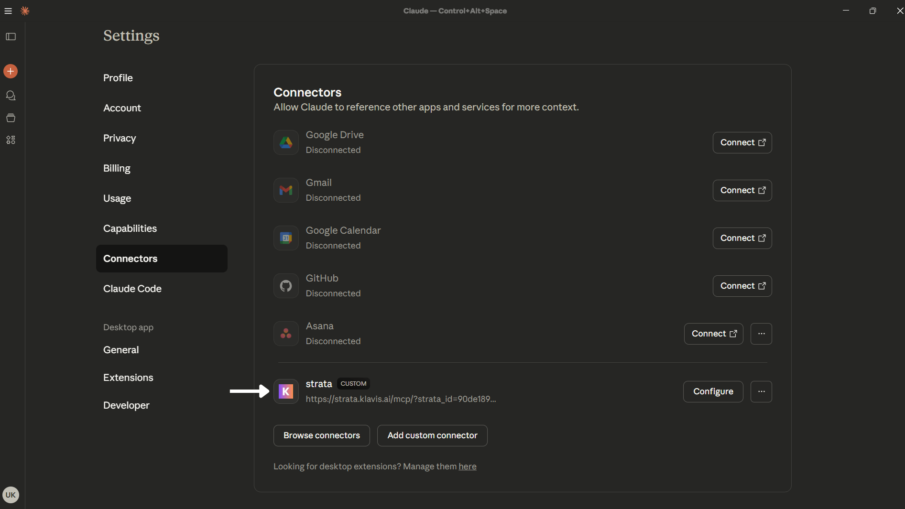Click the Settings page title
905x509 pixels.
point(131,36)
